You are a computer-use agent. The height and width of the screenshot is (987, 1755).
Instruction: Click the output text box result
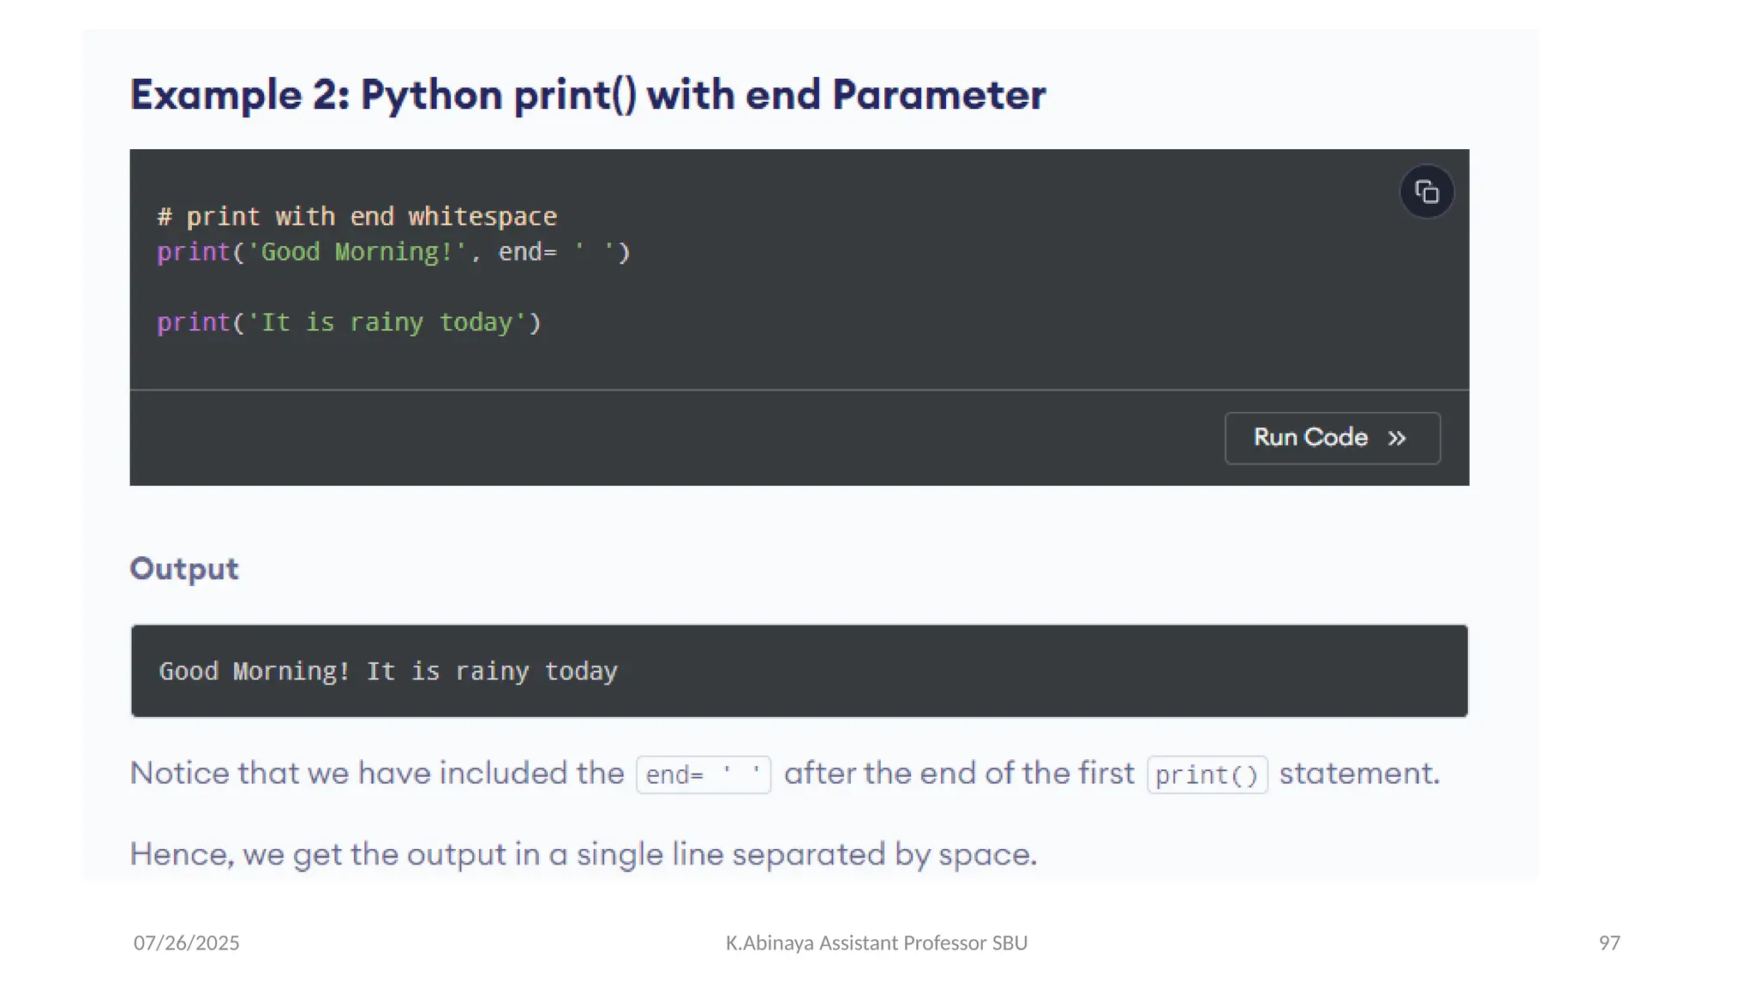(x=387, y=671)
